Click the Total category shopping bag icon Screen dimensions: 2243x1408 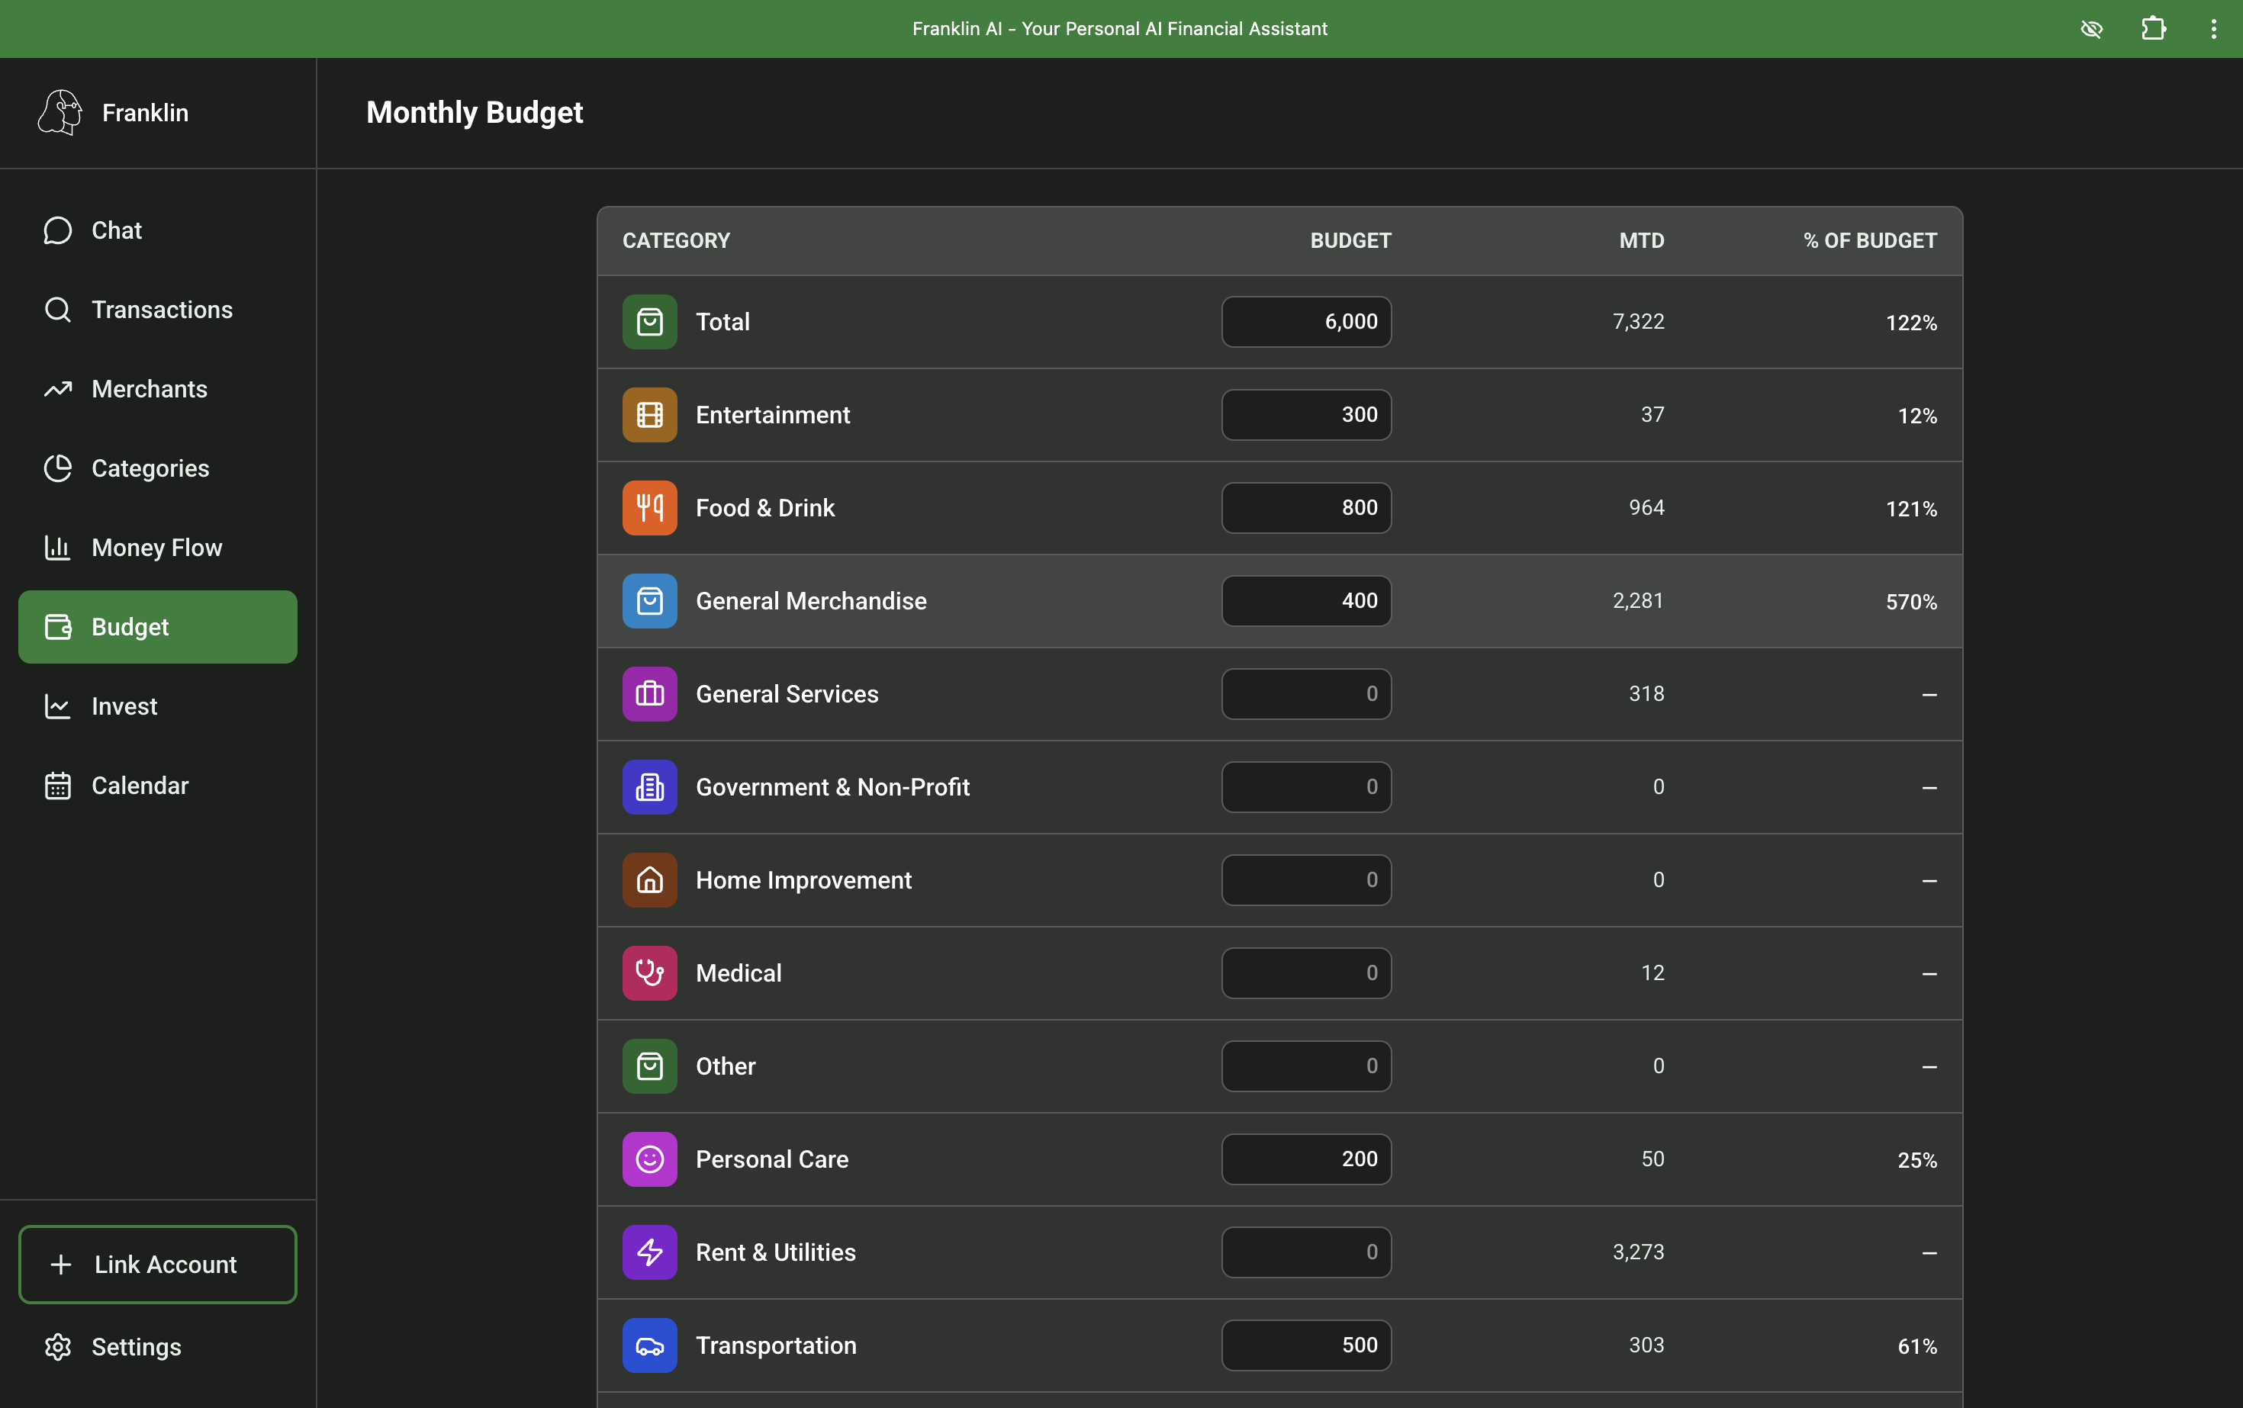(x=649, y=321)
